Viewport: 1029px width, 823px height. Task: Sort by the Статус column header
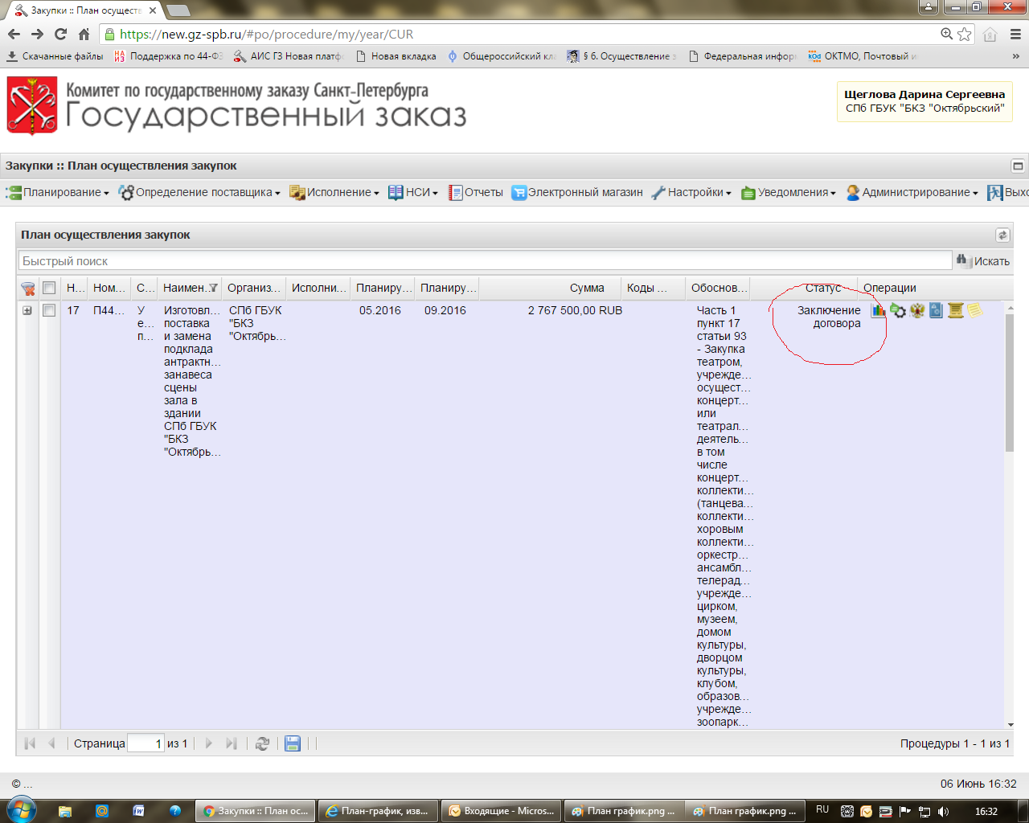click(803, 288)
